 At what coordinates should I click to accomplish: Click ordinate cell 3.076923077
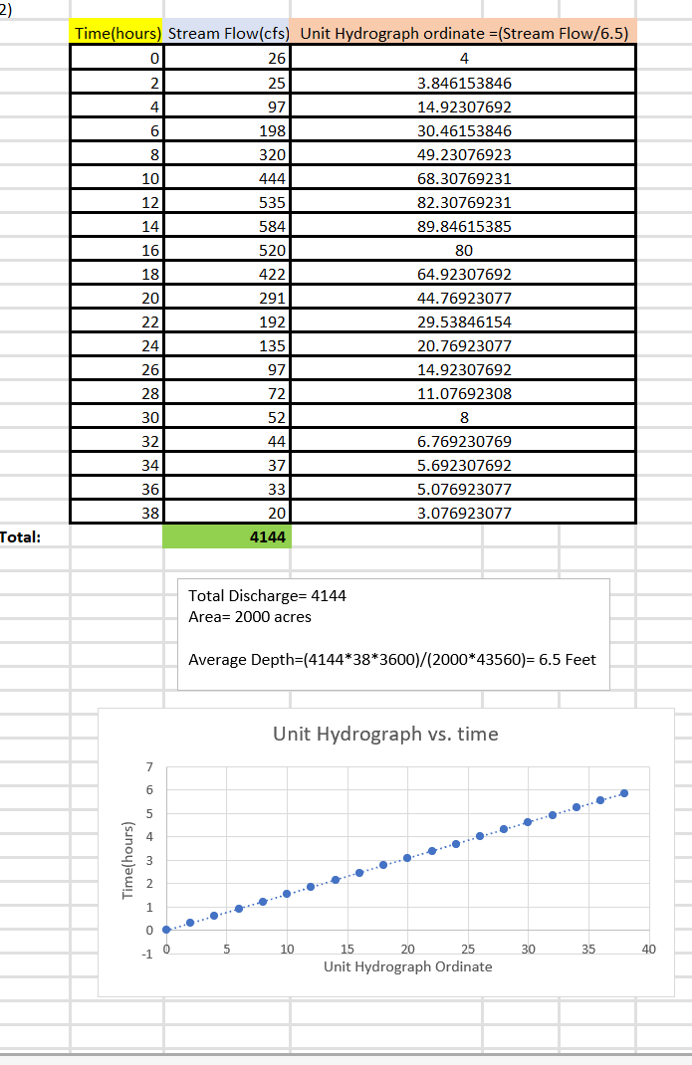click(464, 513)
